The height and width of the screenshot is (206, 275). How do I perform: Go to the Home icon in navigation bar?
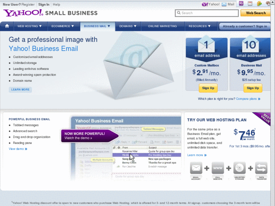(x=7, y=26)
